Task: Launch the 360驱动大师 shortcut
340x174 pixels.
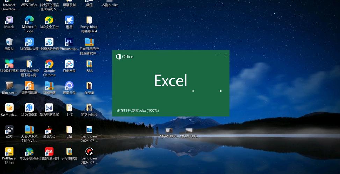Action: coord(29,44)
